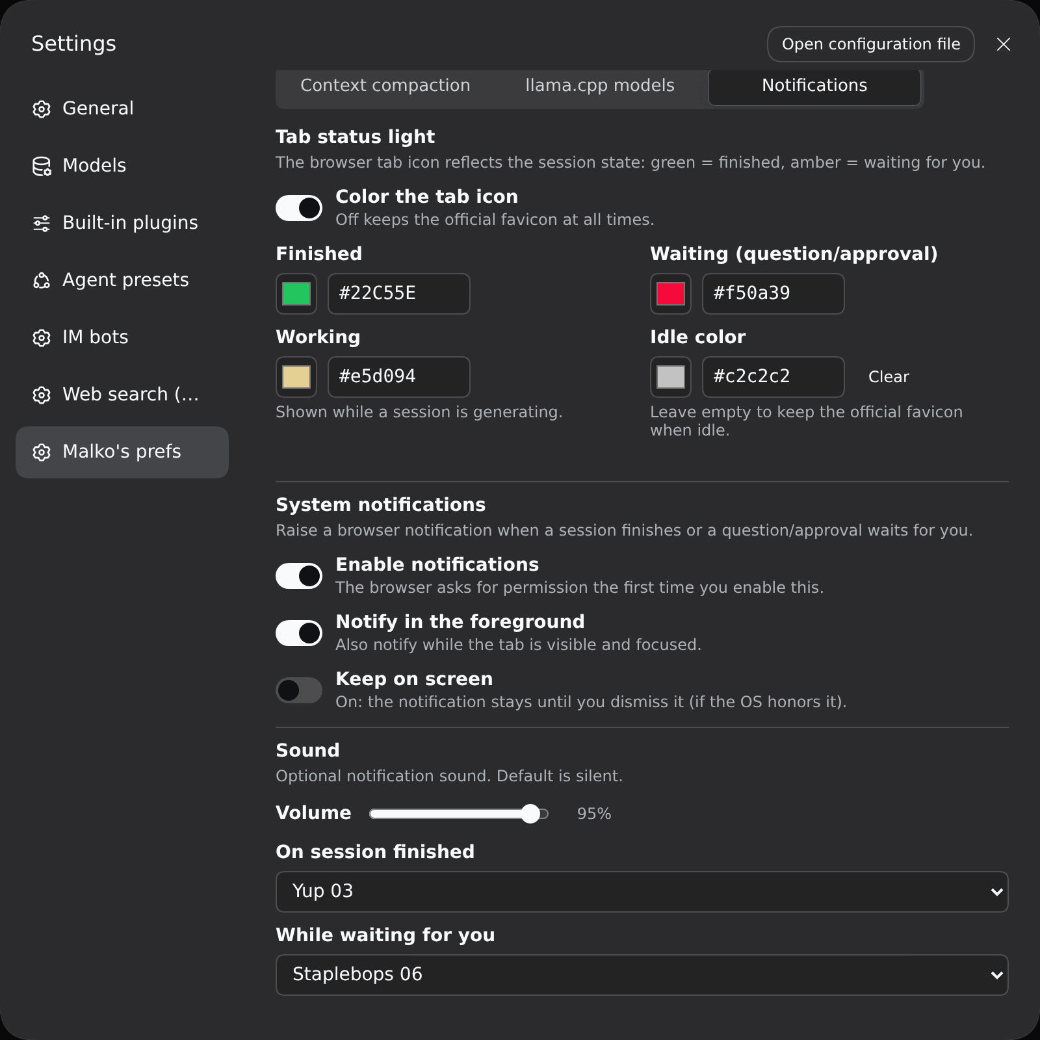Open the Waiting red color swatch
Screen dimensions: 1040x1040
click(x=671, y=294)
